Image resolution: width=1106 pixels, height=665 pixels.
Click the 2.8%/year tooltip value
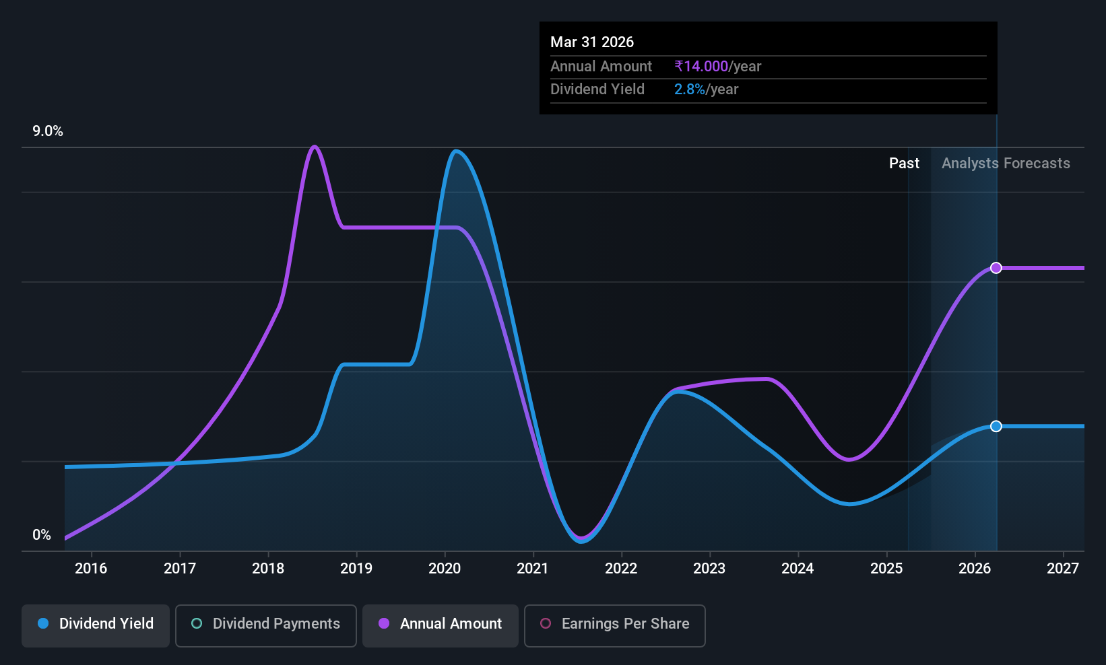(707, 90)
